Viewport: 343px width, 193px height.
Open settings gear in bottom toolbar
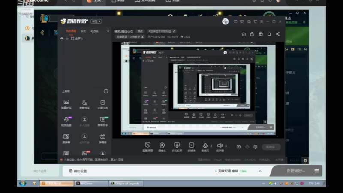[x=255, y=147]
